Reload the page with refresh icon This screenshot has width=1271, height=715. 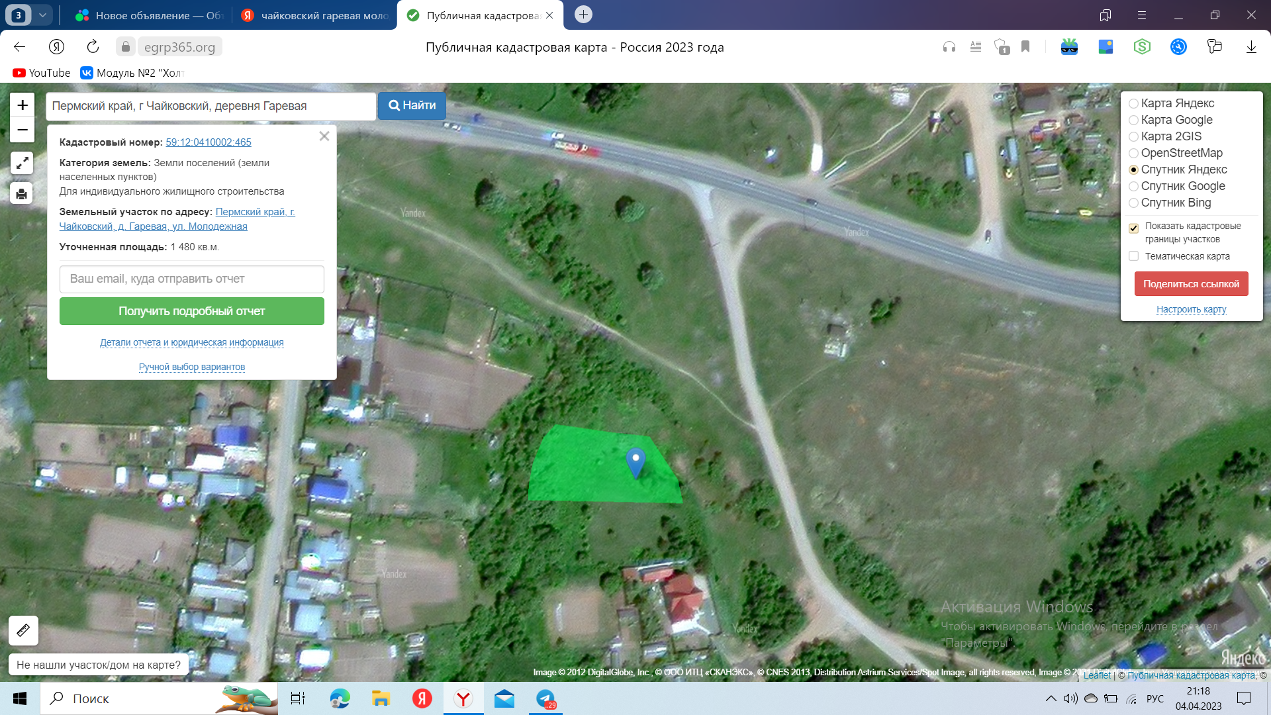[93, 47]
